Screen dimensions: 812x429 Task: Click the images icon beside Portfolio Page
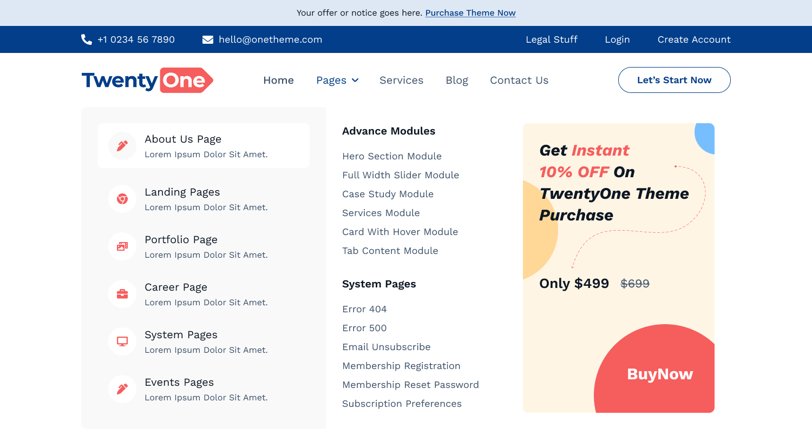coord(122,246)
